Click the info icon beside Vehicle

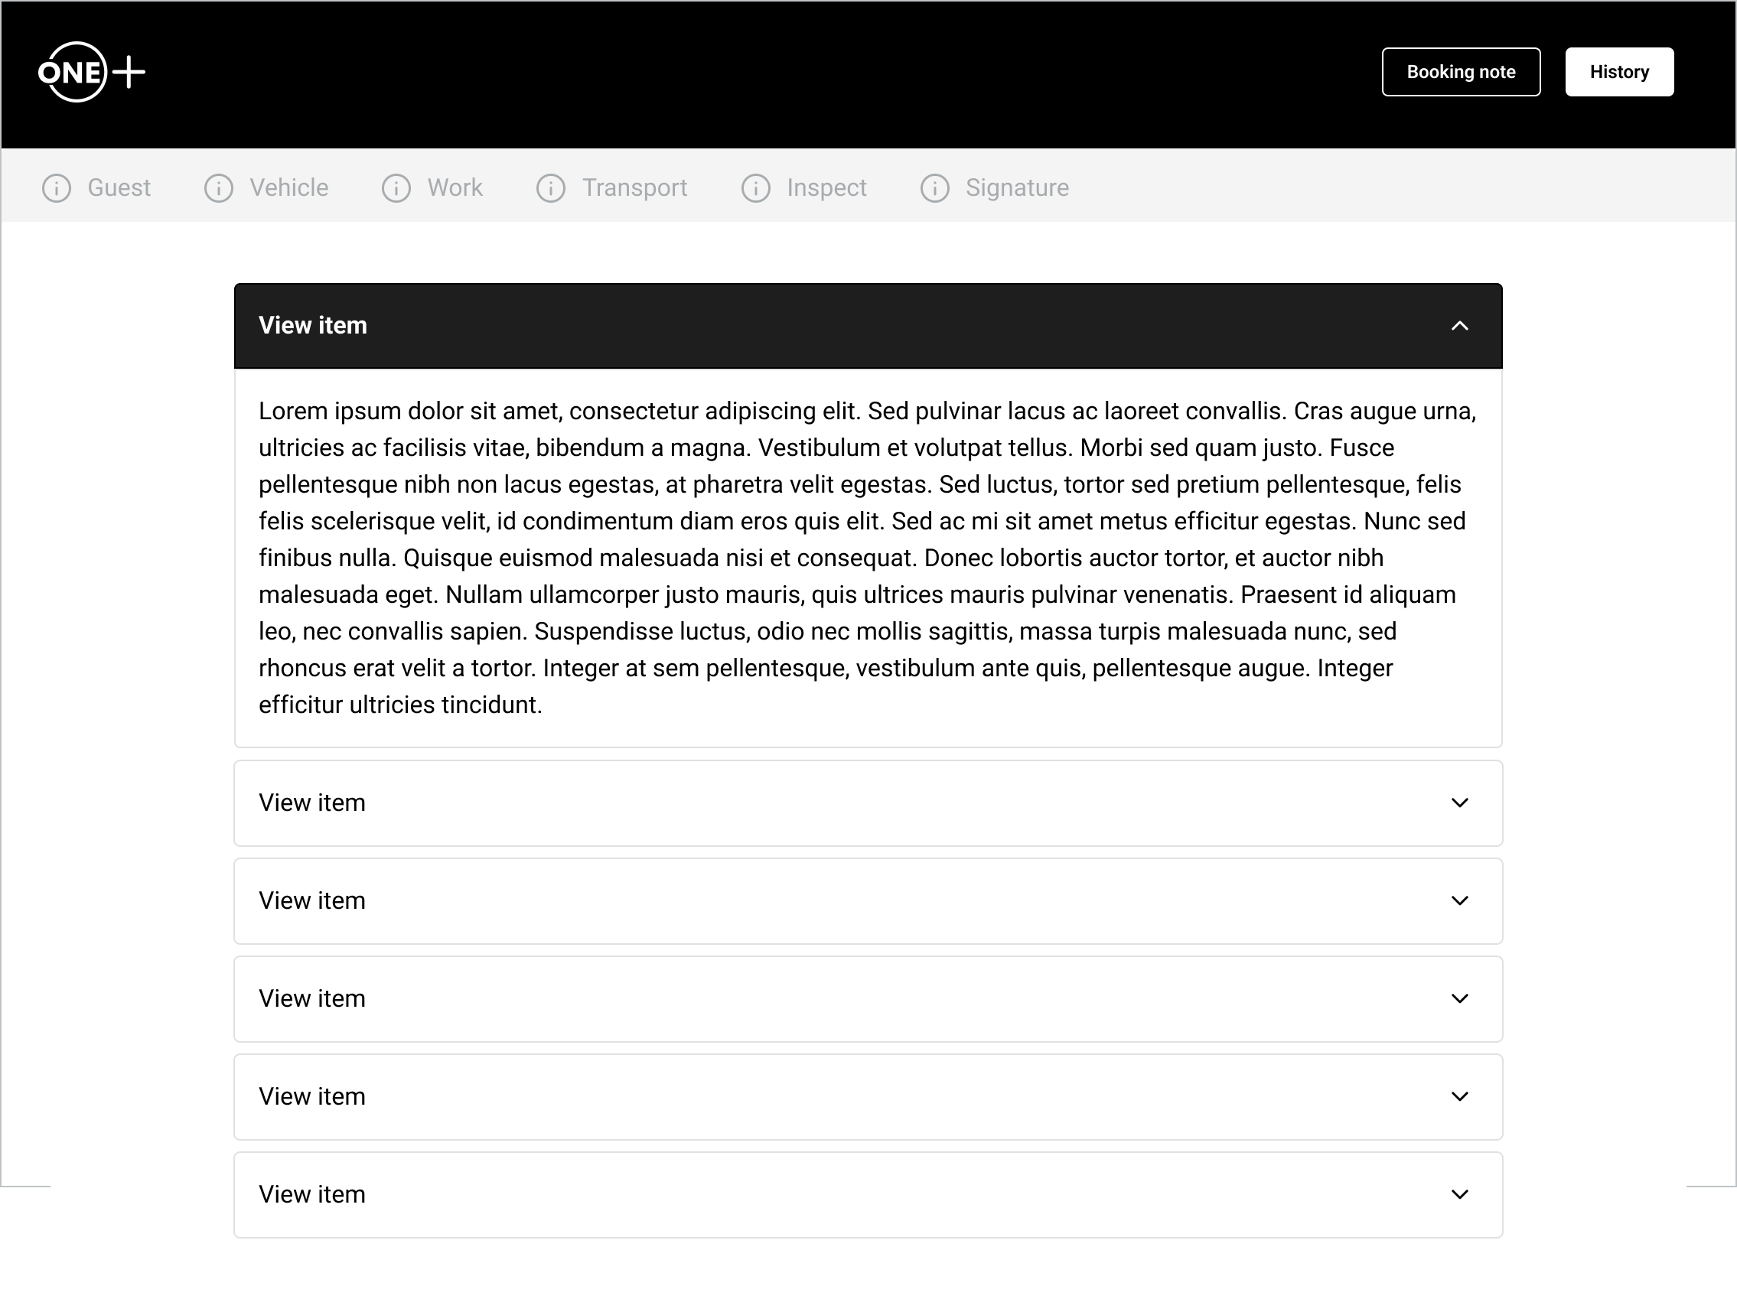click(x=218, y=188)
